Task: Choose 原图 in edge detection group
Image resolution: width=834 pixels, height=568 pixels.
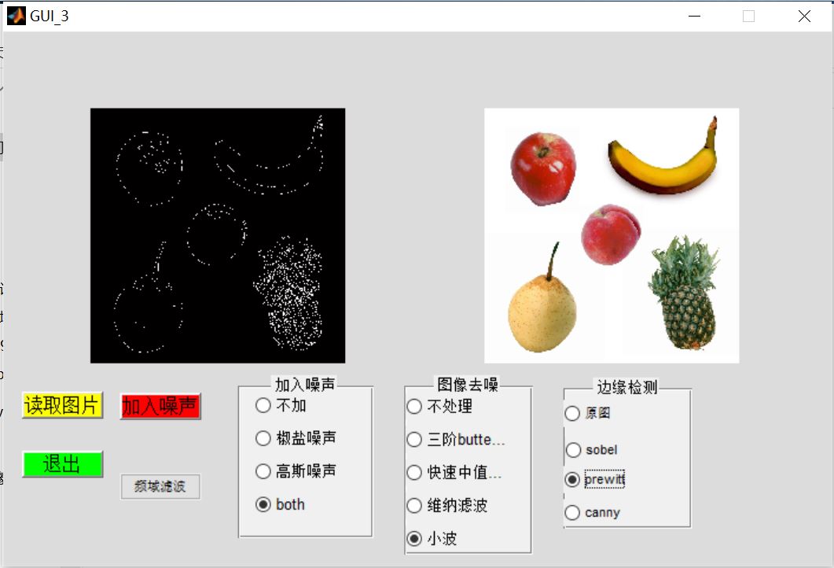Action: 572,413
